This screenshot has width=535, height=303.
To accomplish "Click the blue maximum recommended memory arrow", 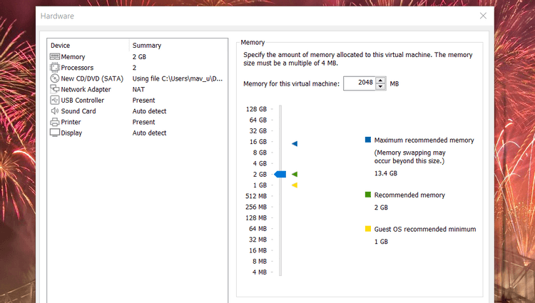I will tap(295, 144).
